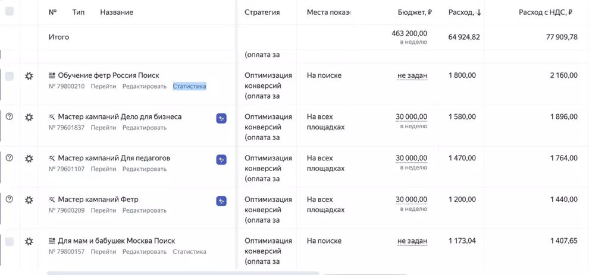
Task: Click spend value 1 800,00
Action: point(462,75)
